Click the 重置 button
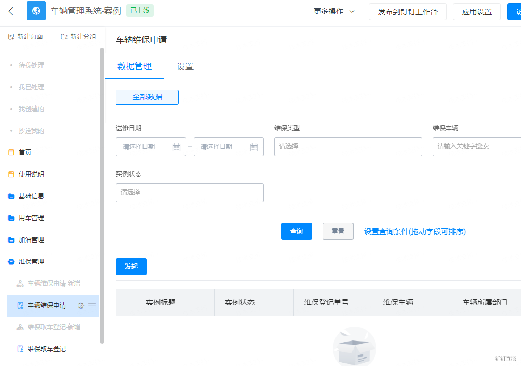This screenshot has width=521, height=366. click(x=338, y=231)
